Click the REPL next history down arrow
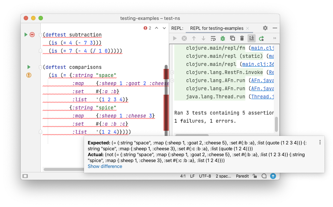This screenshot has width=333, height=207. [x=203, y=38]
